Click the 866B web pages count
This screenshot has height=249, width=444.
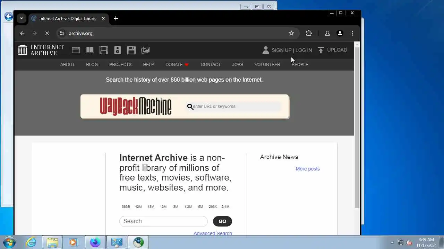pyautogui.click(x=126, y=207)
